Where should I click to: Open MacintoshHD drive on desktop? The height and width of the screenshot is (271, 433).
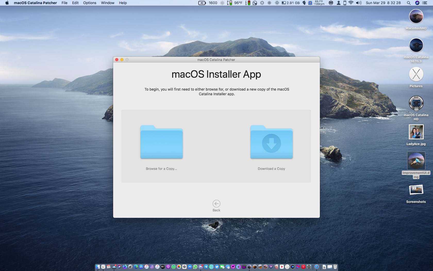[416, 17]
